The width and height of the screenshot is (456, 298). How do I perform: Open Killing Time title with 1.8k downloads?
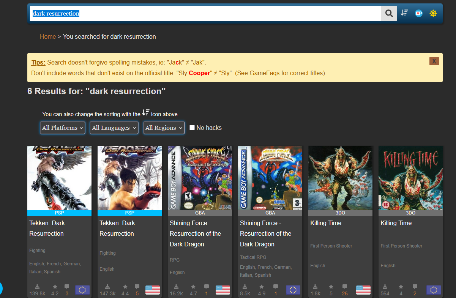coord(326,223)
